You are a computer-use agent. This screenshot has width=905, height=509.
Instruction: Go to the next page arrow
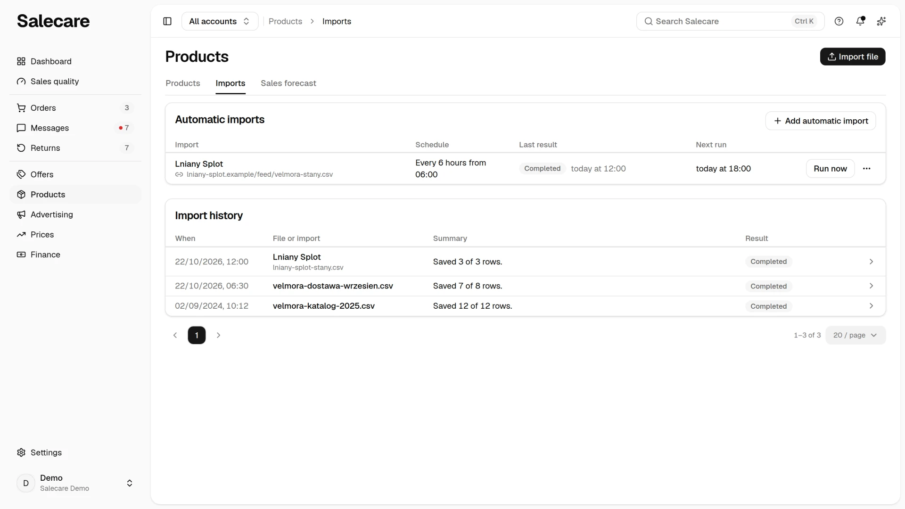(218, 335)
